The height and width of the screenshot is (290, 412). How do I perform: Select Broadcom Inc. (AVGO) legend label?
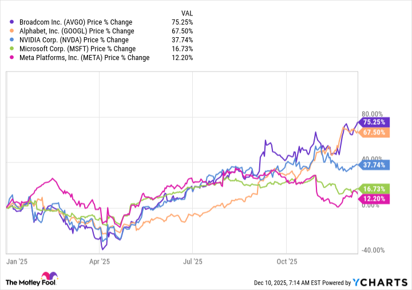click(x=72, y=22)
